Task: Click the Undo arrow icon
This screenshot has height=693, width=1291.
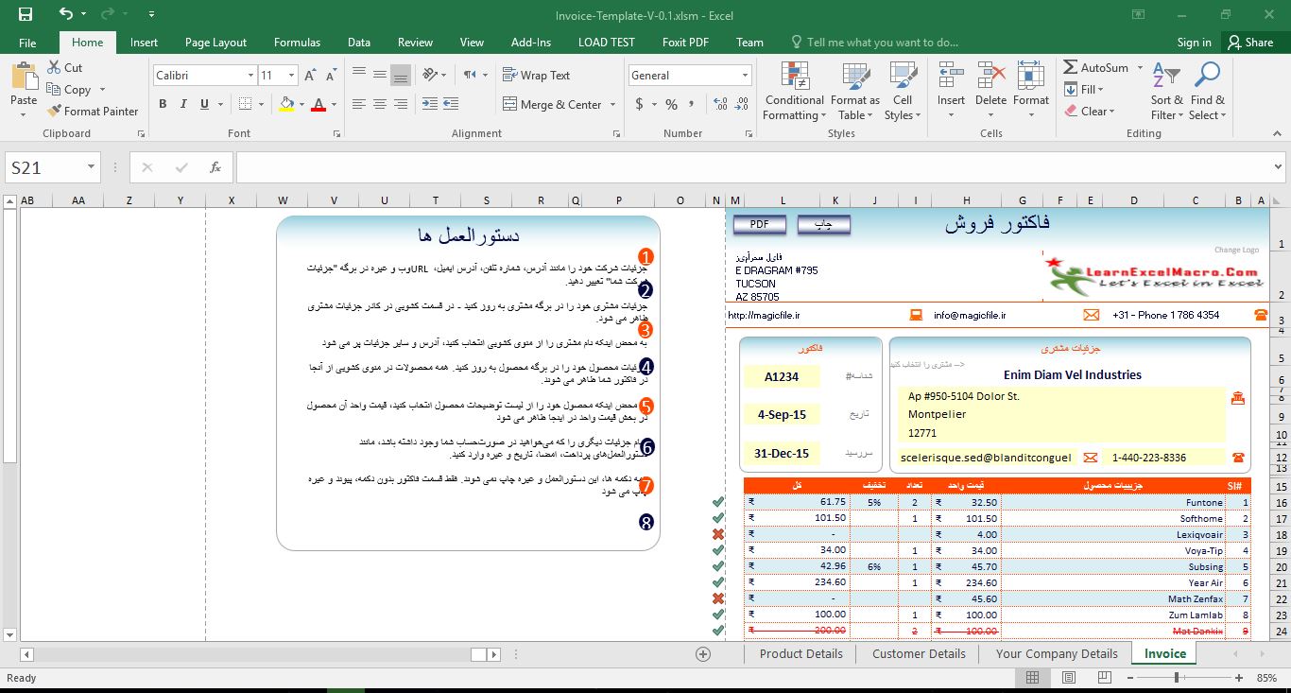Action: point(65,14)
